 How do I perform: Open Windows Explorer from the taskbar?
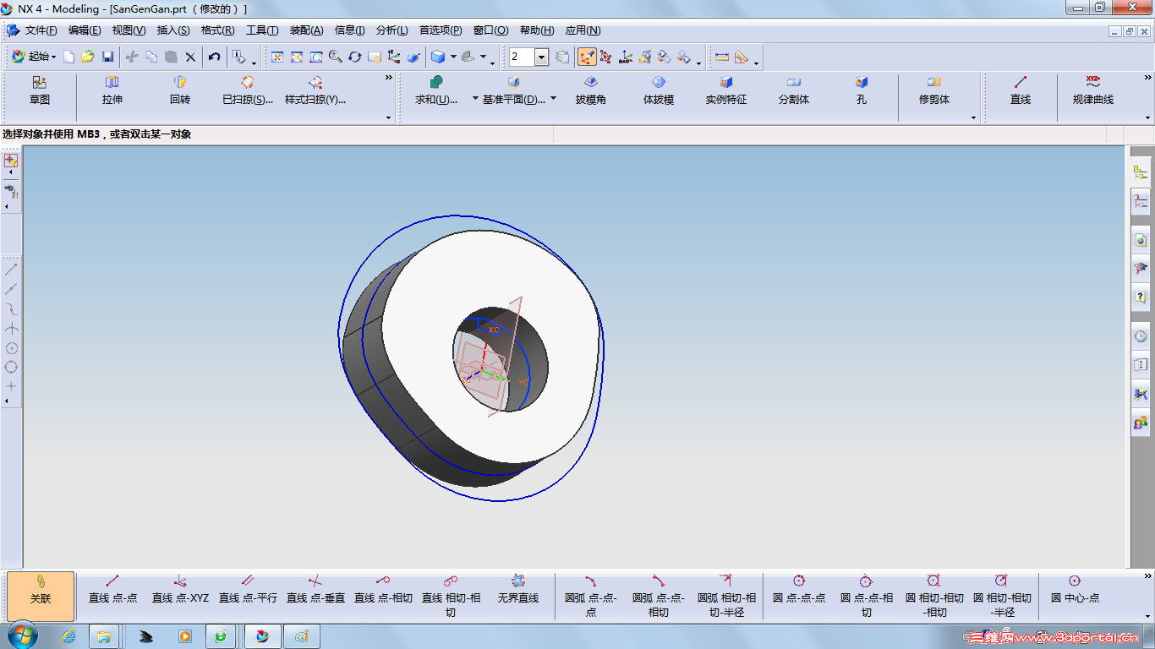pyautogui.click(x=104, y=636)
